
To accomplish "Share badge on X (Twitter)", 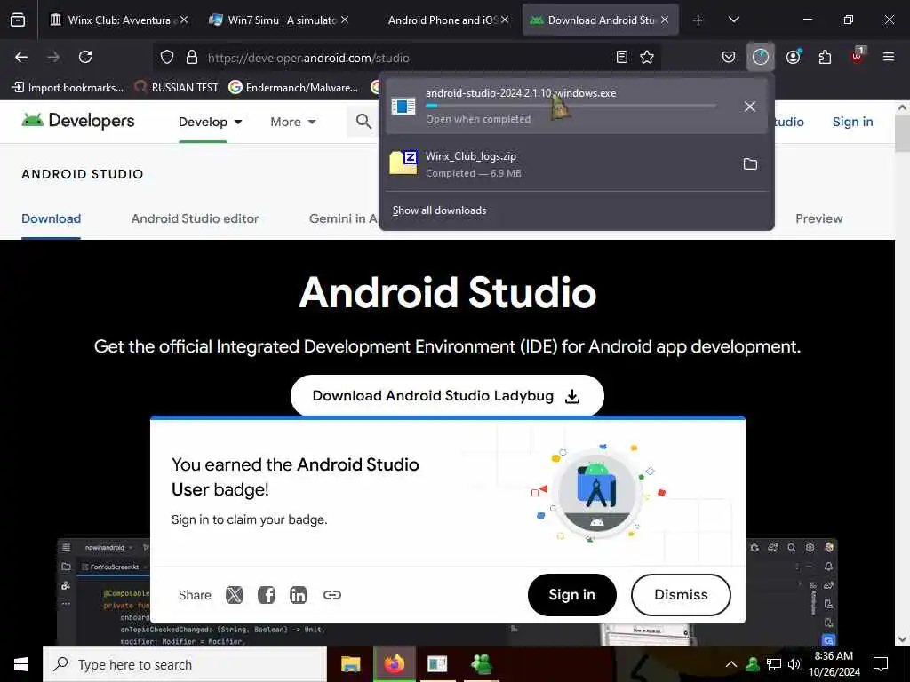I will 235,594.
